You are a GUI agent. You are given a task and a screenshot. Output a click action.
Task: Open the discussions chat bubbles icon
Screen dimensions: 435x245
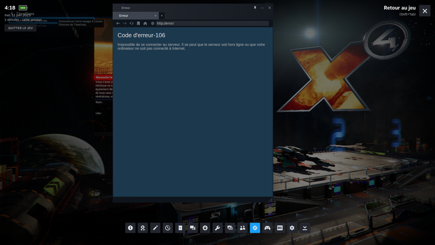tap(192, 228)
